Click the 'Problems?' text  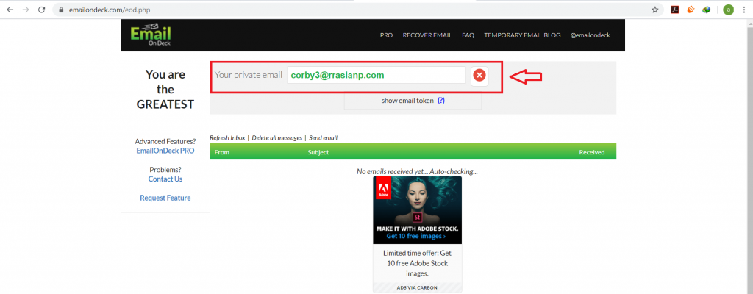point(165,170)
